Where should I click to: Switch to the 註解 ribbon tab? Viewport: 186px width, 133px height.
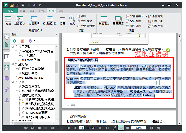coord(42,11)
